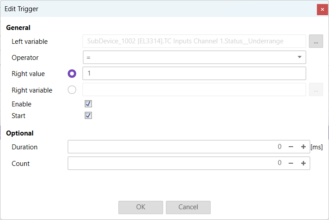The width and height of the screenshot is (329, 220).
Task: Click the Duration minus stepper icon
Action: tap(291, 147)
